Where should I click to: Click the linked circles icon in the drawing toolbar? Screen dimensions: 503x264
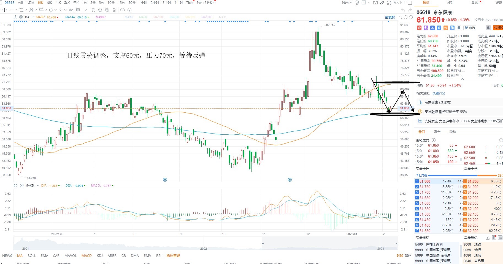(x=123, y=10)
